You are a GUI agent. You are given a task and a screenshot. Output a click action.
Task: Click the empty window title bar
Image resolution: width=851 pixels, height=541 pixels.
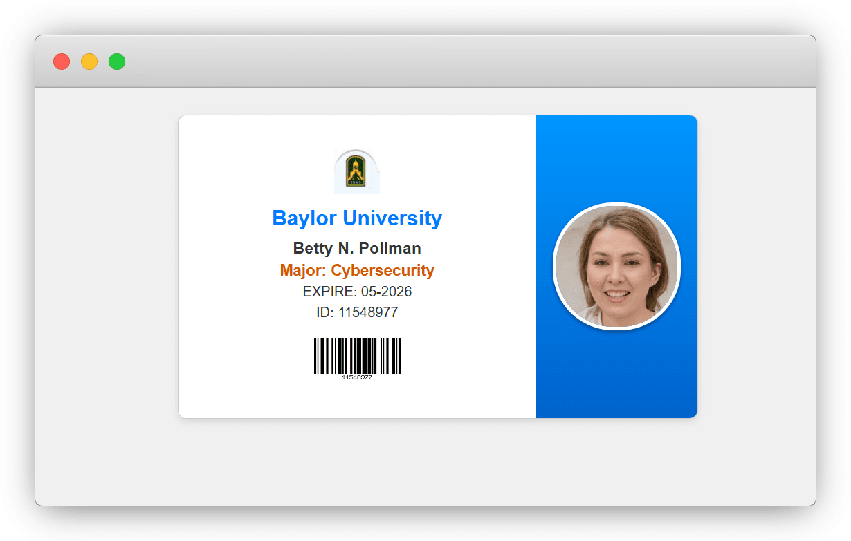pos(450,61)
